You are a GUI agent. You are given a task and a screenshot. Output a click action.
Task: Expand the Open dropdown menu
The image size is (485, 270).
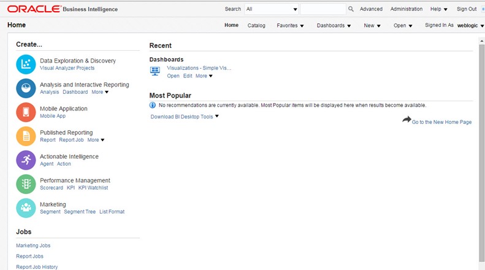pyautogui.click(x=403, y=25)
